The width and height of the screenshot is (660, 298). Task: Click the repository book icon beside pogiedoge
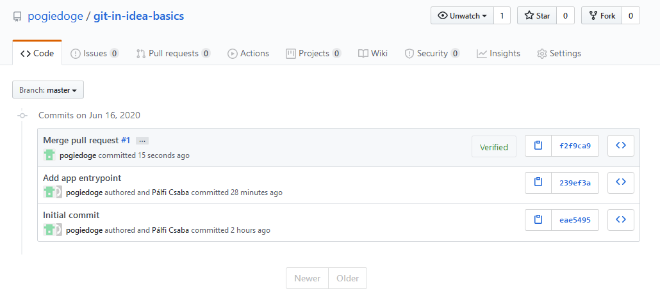point(17,17)
